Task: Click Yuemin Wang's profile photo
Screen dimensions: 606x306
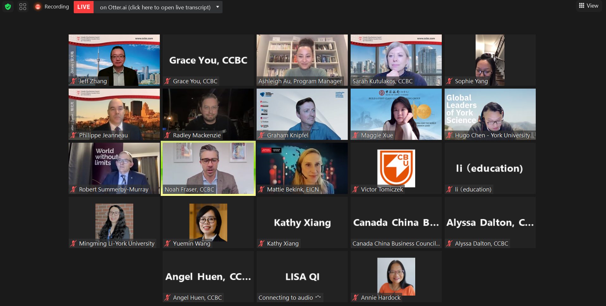Action: pos(208,222)
